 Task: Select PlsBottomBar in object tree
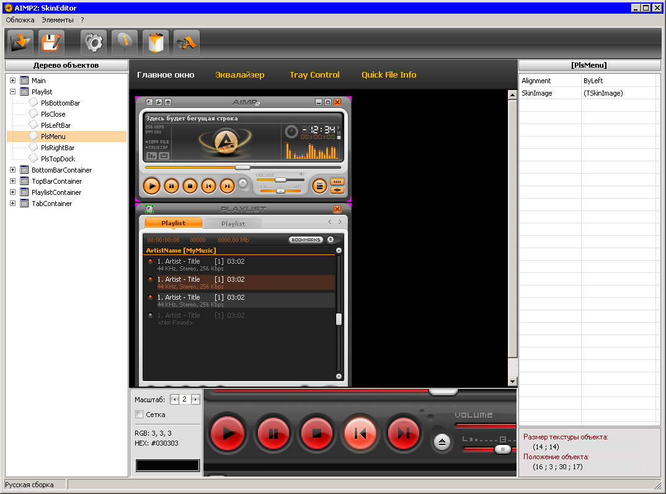(60, 103)
